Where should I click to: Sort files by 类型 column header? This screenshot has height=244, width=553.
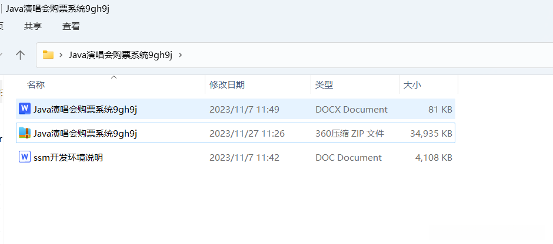pos(324,85)
